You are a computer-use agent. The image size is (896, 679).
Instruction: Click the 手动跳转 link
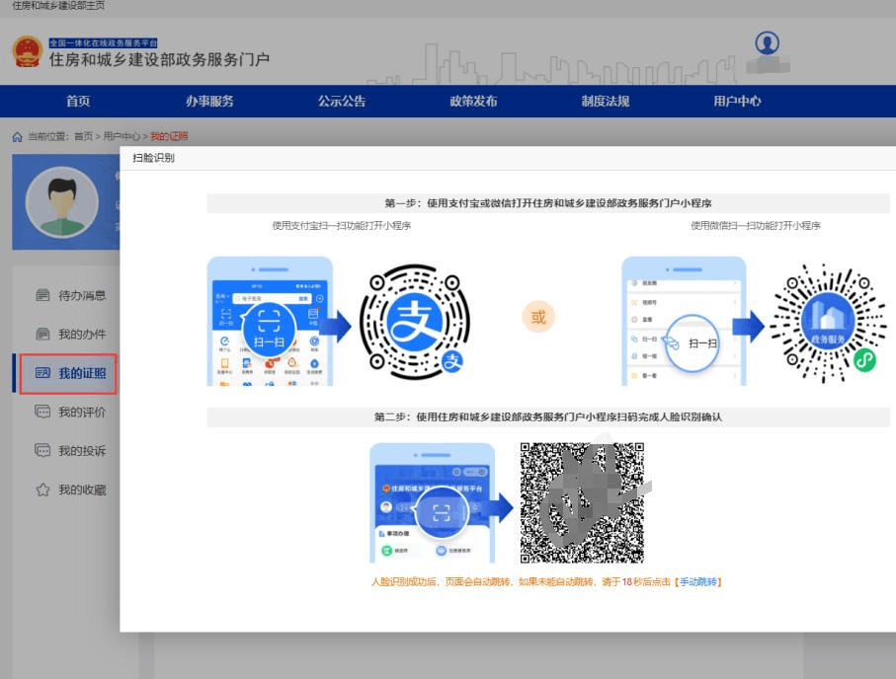(697, 582)
